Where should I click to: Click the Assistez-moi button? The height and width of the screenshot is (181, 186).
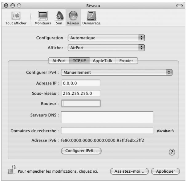pyautogui.click(x=129, y=171)
